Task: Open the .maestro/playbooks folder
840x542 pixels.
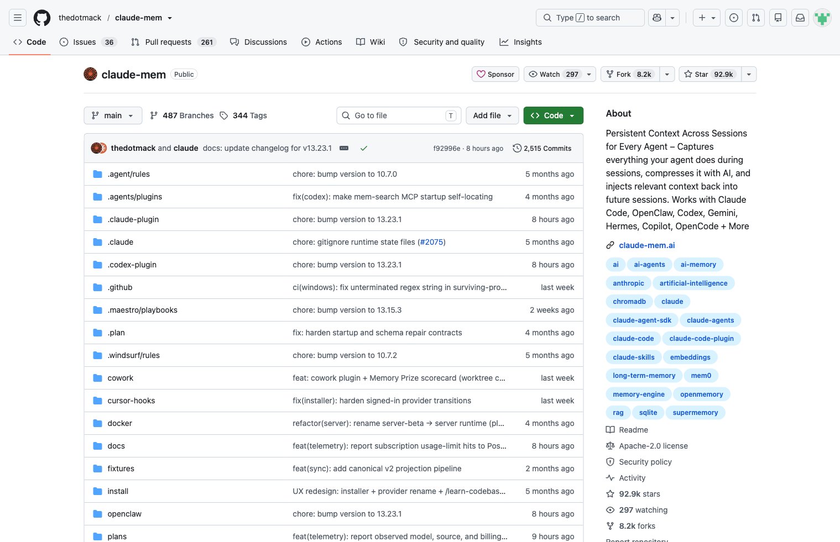Action: (x=143, y=310)
